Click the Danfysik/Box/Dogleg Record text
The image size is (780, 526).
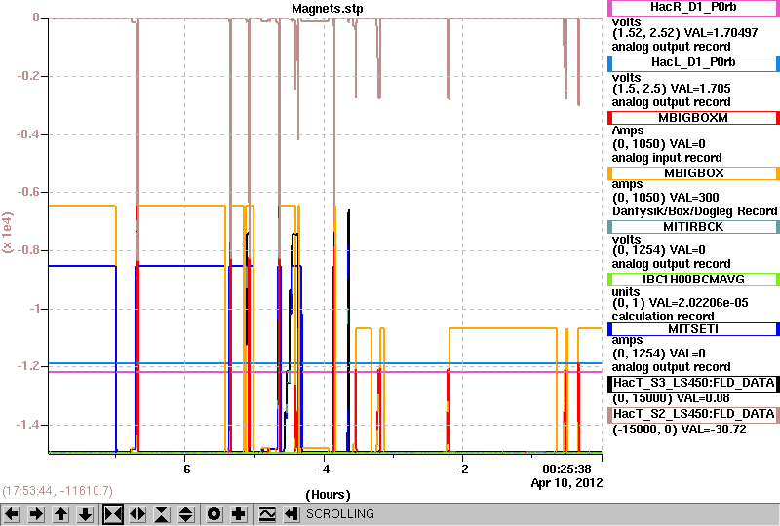[694, 211]
